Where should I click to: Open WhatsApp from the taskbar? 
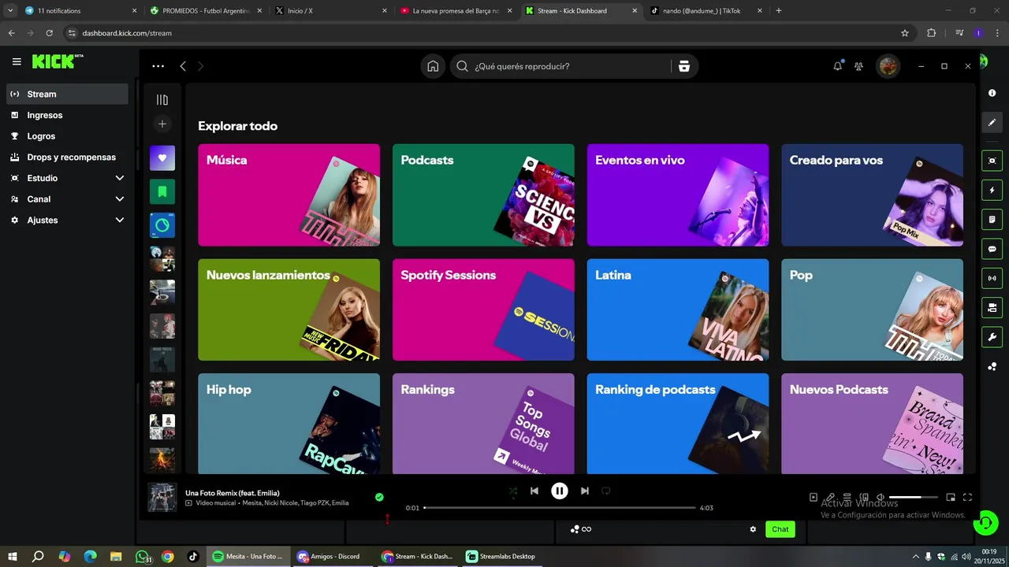click(143, 556)
